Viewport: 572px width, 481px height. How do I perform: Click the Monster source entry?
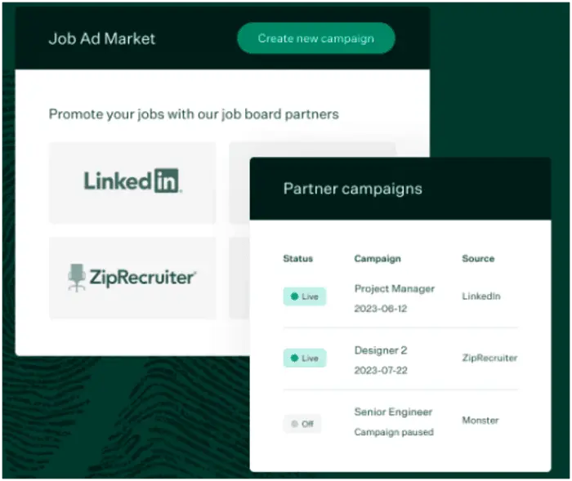[480, 421]
